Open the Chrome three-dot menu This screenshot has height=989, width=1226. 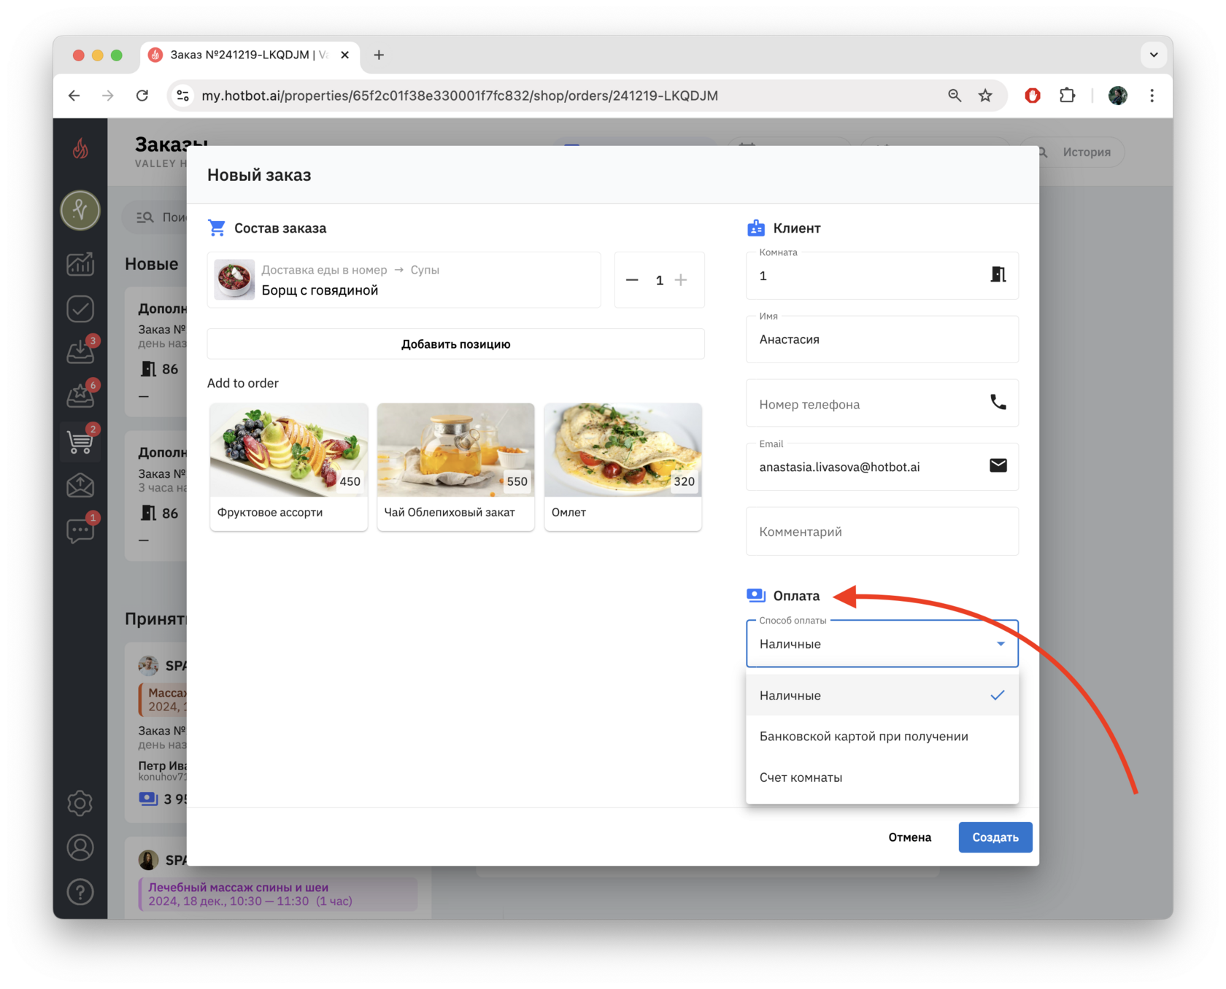[1152, 96]
